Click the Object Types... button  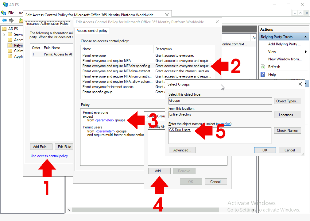[x=288, y=101]
